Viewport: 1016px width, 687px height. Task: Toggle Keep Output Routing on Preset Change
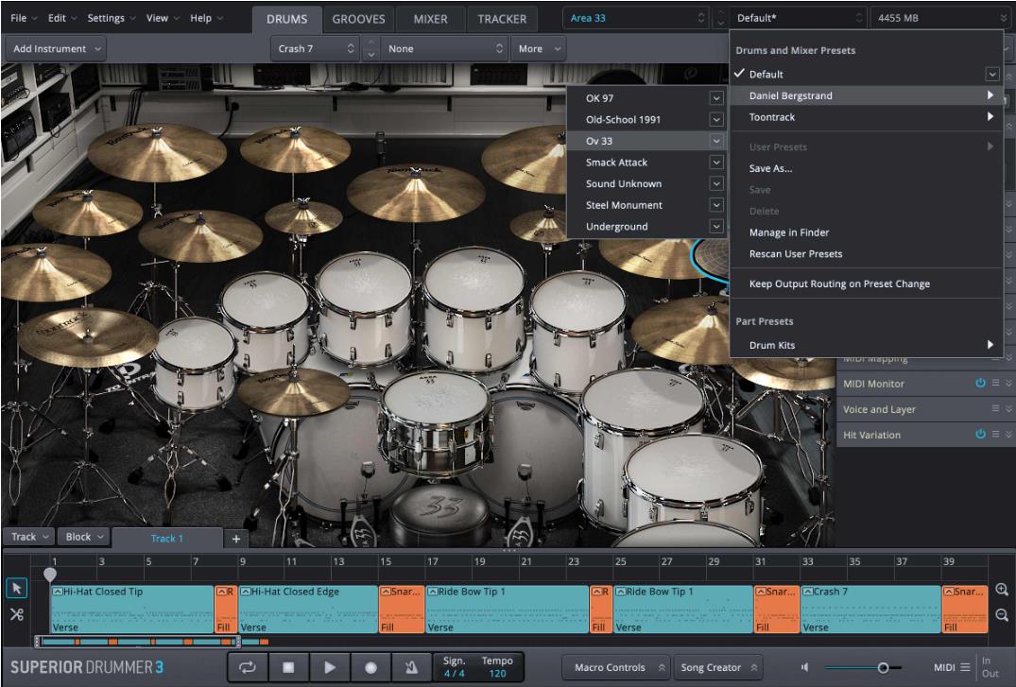[839, 283]
